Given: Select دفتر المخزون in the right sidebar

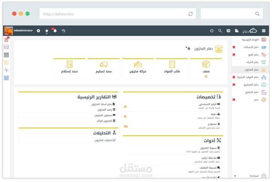Looking at the screenshot, I should [250, 70].
